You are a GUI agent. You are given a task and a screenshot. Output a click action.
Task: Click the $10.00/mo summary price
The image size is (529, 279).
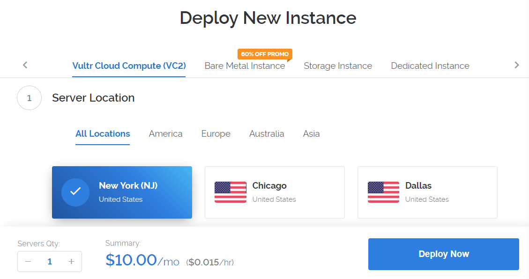pos(142,260)
